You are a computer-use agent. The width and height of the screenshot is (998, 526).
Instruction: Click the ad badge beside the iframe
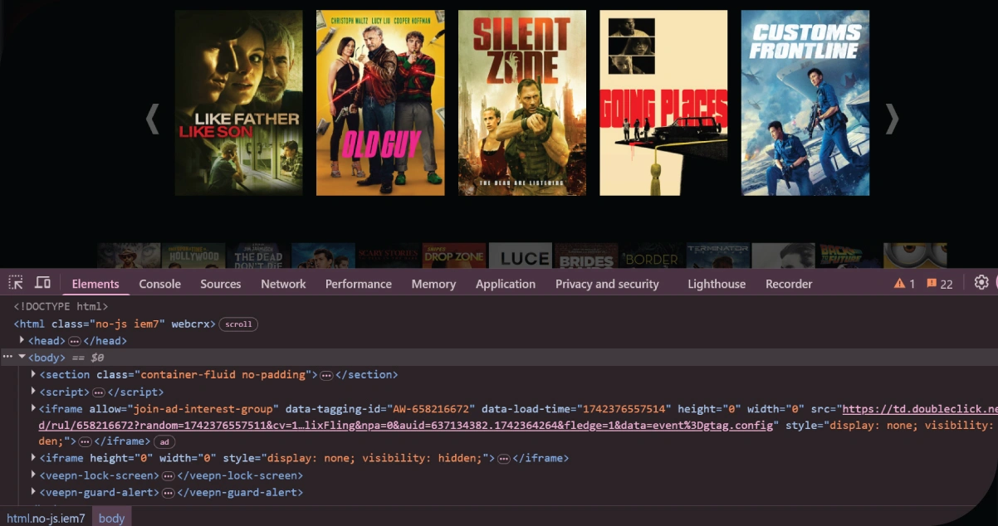coord(164,442)
